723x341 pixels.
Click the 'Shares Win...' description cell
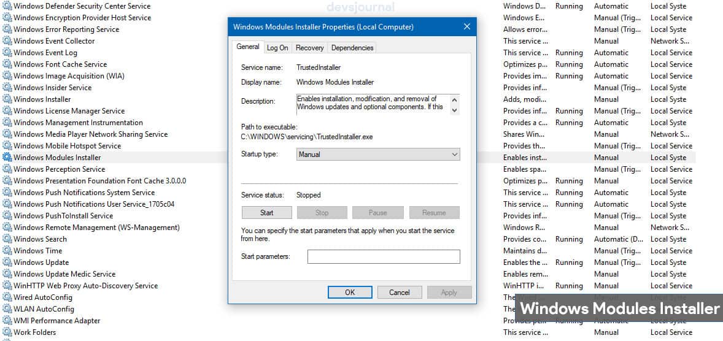tap(524, 134)
